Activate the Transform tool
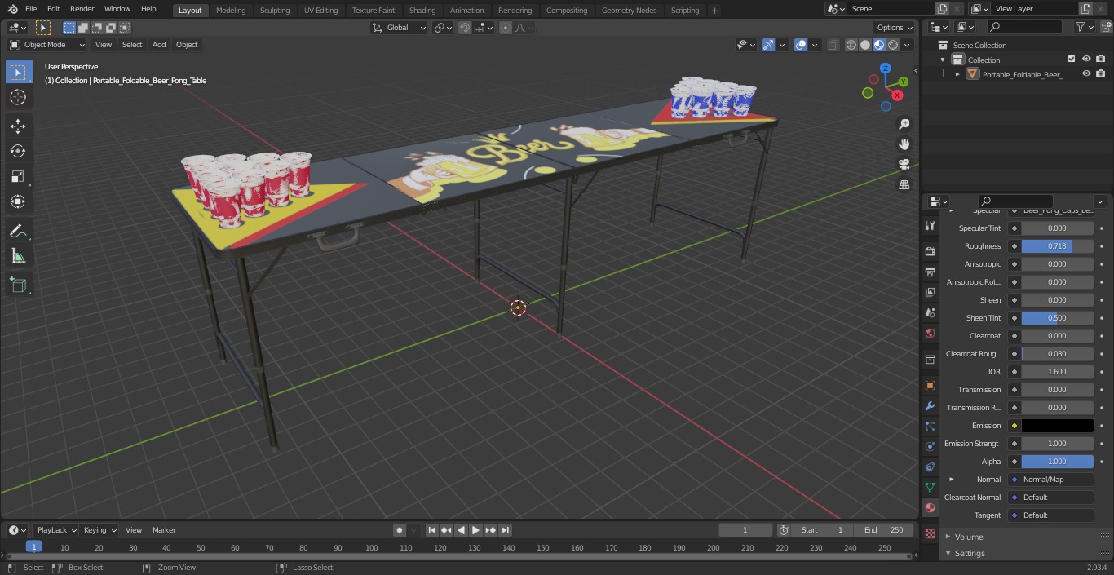Viewport: 1114px width, 575px height. [18, 201]
